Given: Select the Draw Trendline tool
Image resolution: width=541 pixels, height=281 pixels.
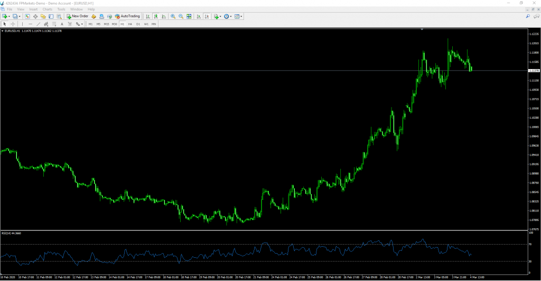Looking at the screenshot, I should [x=38, y=24].
